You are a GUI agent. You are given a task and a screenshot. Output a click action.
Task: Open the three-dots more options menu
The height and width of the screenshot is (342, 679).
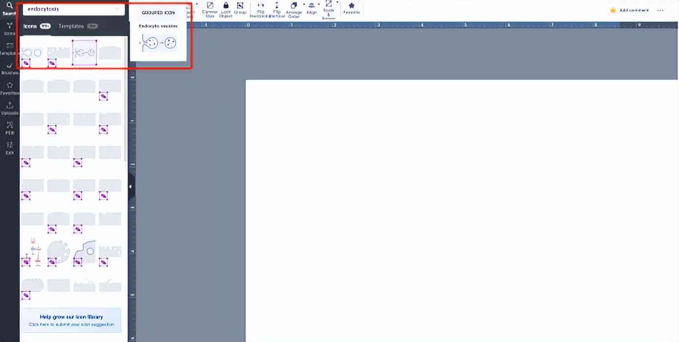pyautogui.click(x=661, y=10)
